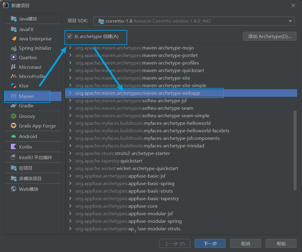Image resolution: width=302 pixels, height=252 pixels.
Task: Select appfuse-modular-spring row
Action: click(181, 221)
